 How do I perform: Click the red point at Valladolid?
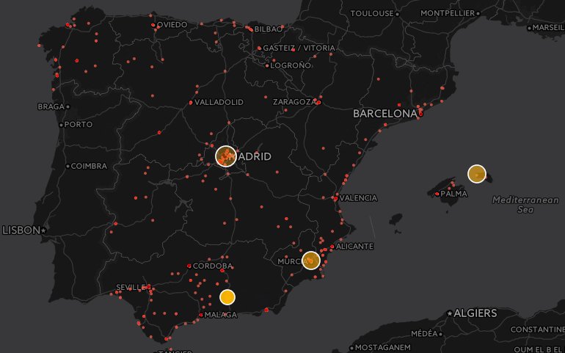coord(191,102)
